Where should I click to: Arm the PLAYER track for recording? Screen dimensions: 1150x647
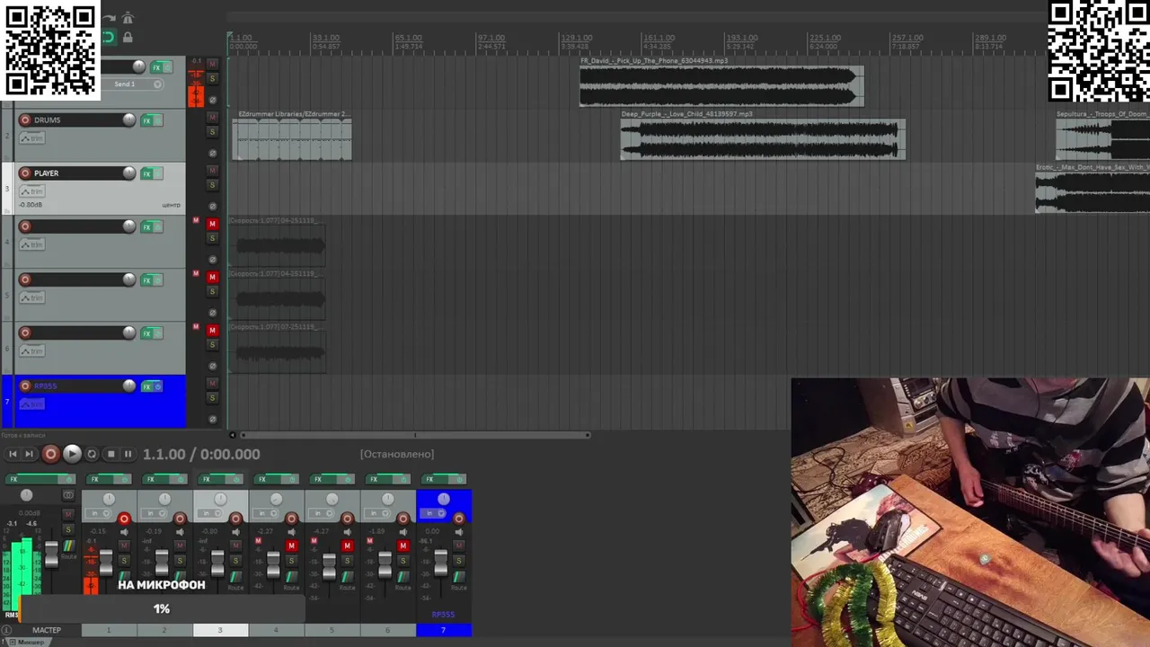(x=25, y=173)
